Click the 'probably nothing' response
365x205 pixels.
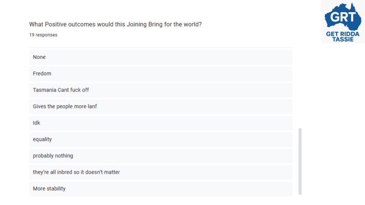click(161, 156)
